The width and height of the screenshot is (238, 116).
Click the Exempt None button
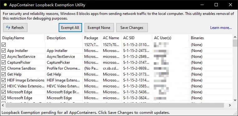(99, 28)
